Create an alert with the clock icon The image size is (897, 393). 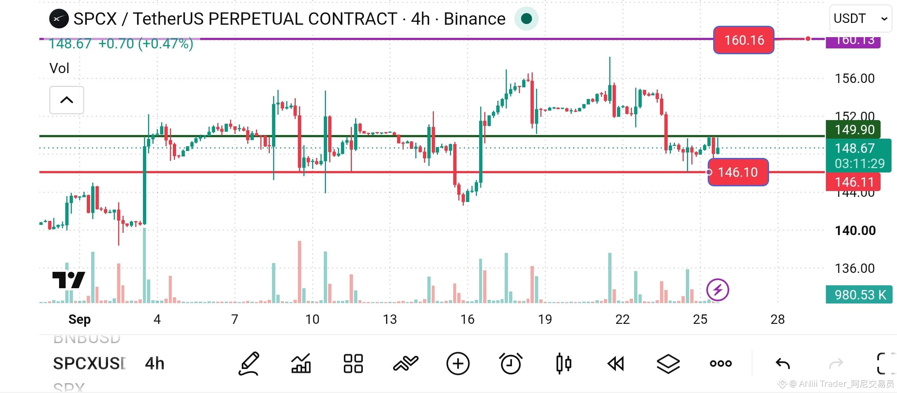pos(510,363)
